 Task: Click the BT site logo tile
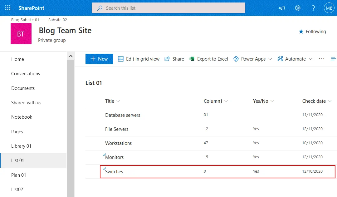point(21,34)
